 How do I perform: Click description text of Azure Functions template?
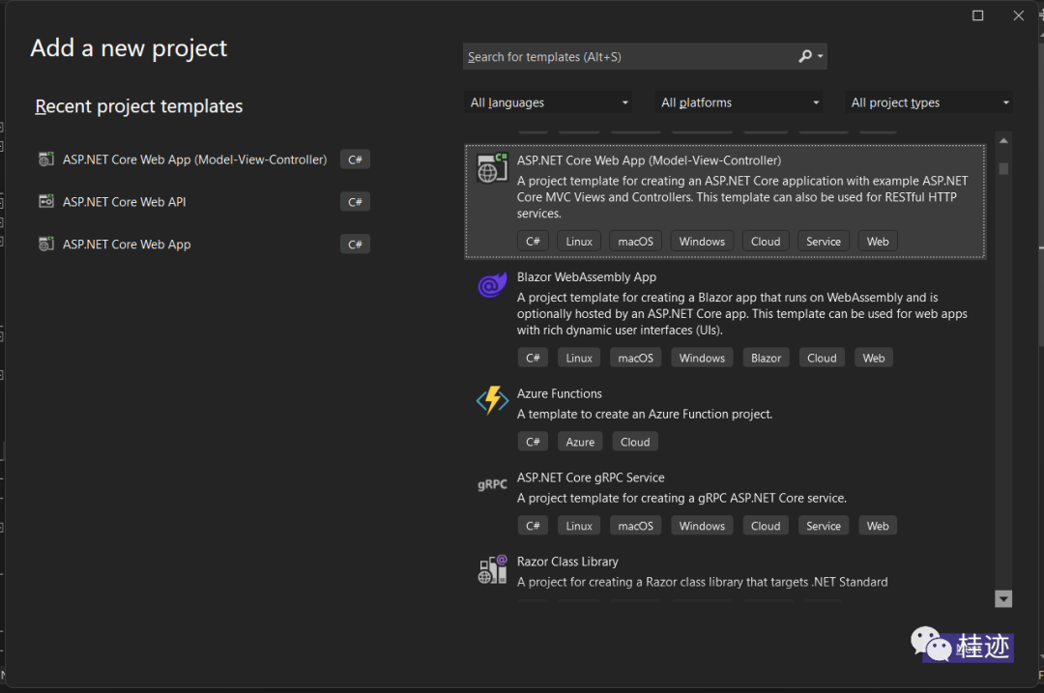(645, 414)
